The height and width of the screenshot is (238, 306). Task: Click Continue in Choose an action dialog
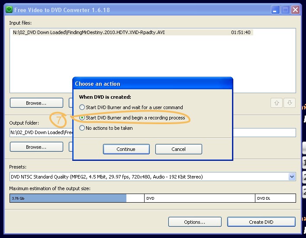point(126,149)
